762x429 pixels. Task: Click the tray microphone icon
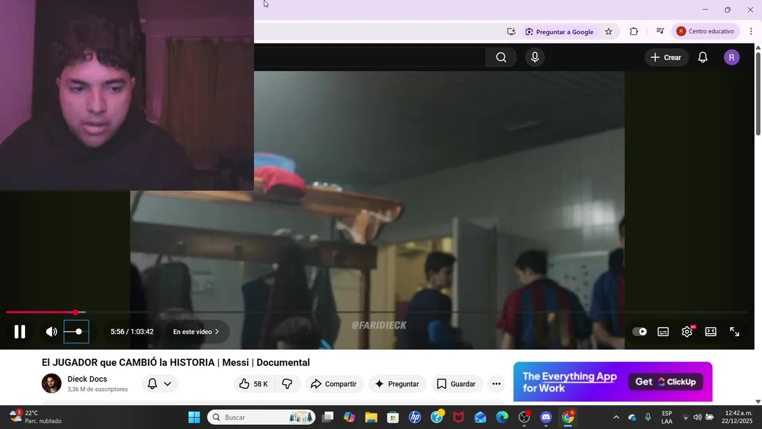(648, 417)
